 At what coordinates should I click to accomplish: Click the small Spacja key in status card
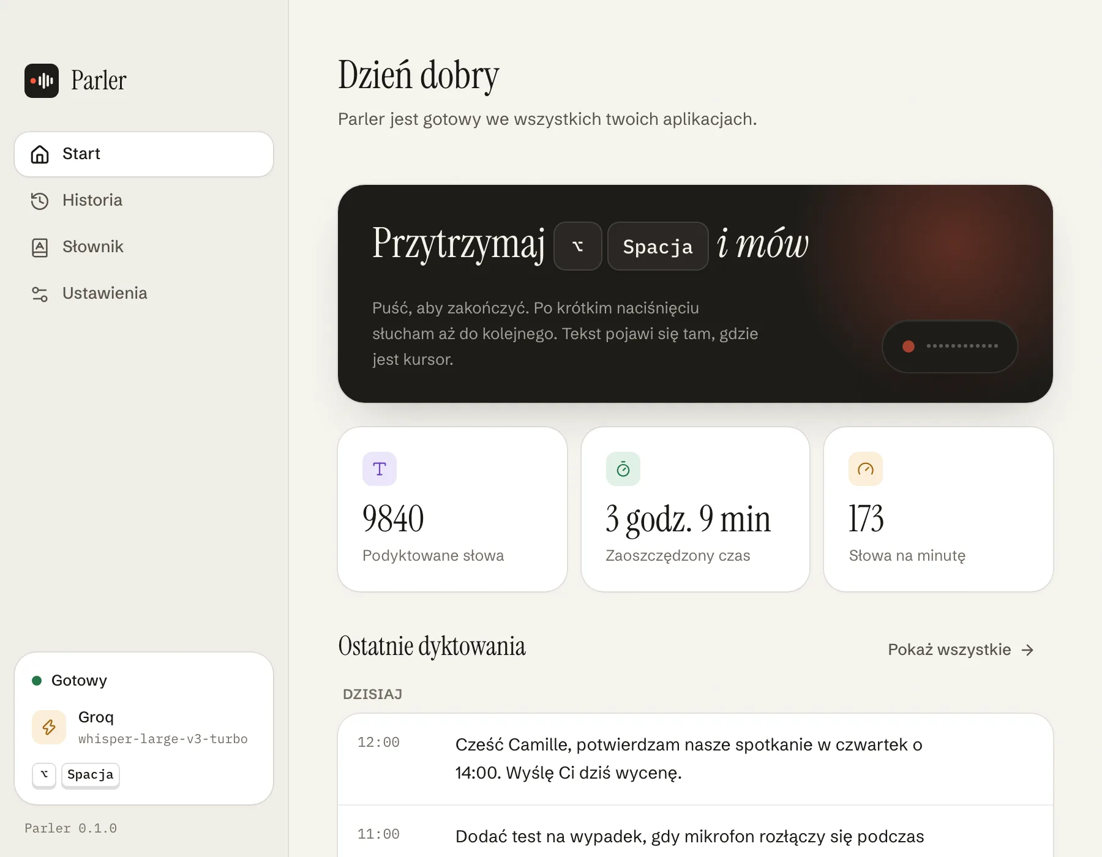(x=91, y=775)
